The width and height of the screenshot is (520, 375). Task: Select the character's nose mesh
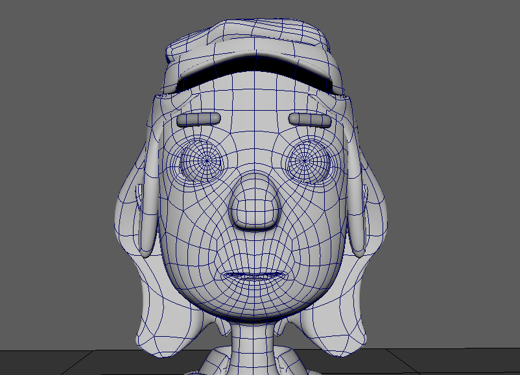(x=255, y=201)
